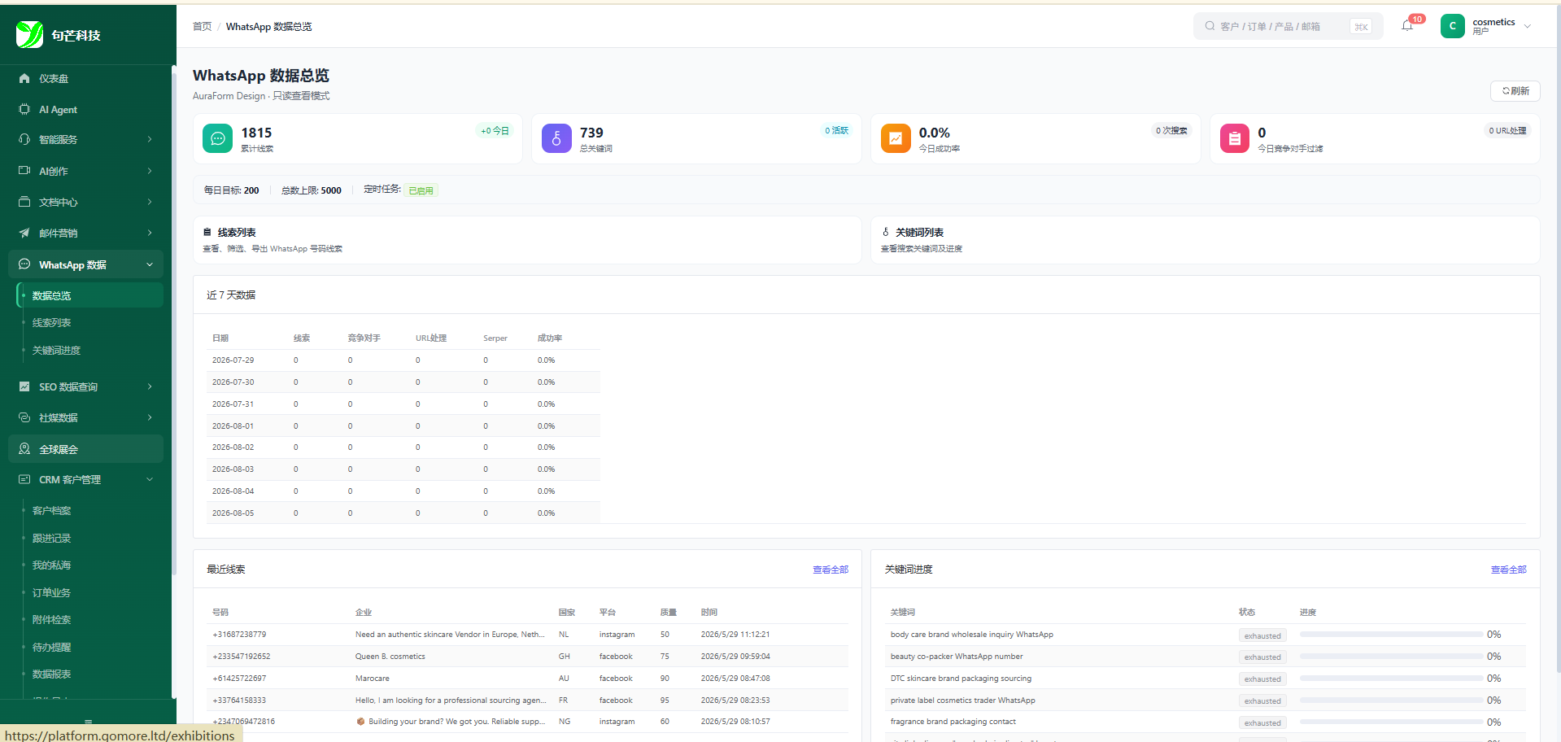Click the AI Agent sidebar icon

tap(24, 109)
